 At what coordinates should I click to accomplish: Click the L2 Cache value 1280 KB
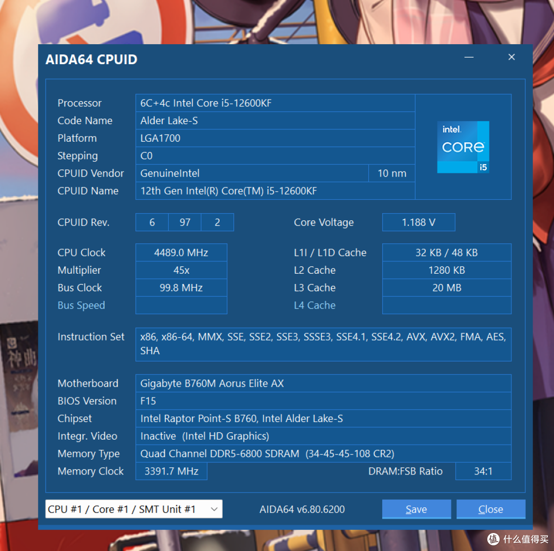point(447,270)
